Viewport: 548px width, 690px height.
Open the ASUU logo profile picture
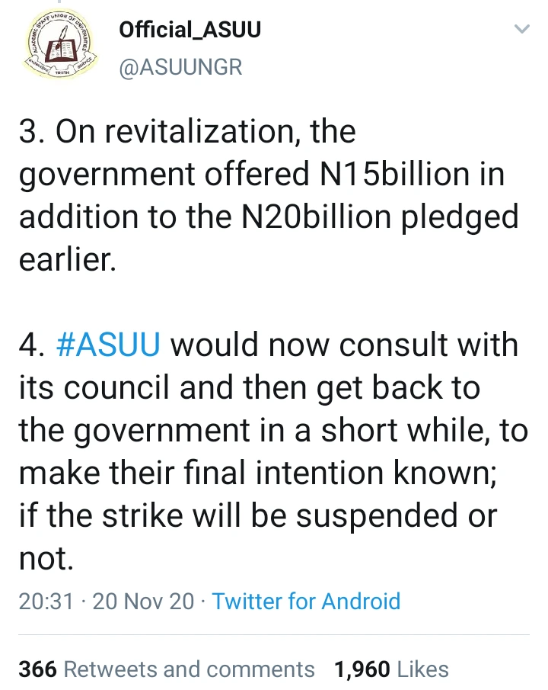click(x=60, y=44)
